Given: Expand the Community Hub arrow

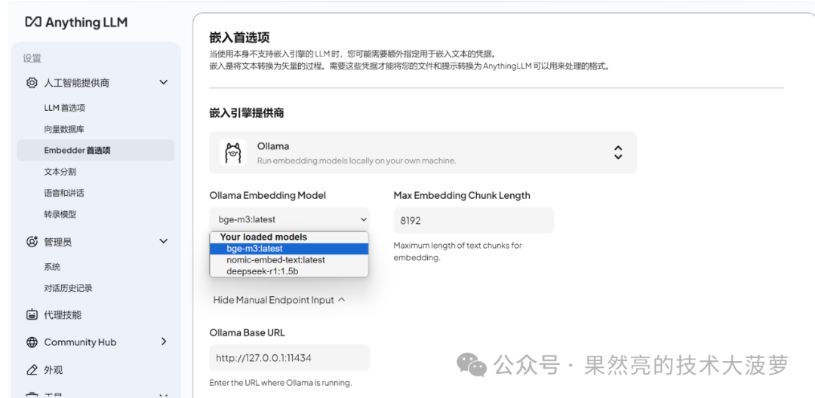Looking at the screenshot, I should point(164,341).
